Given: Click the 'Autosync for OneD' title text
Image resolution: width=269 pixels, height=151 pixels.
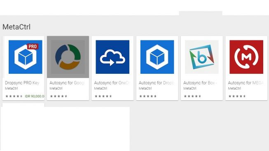Looking at the screenshot, I should [x=112, y=83].
